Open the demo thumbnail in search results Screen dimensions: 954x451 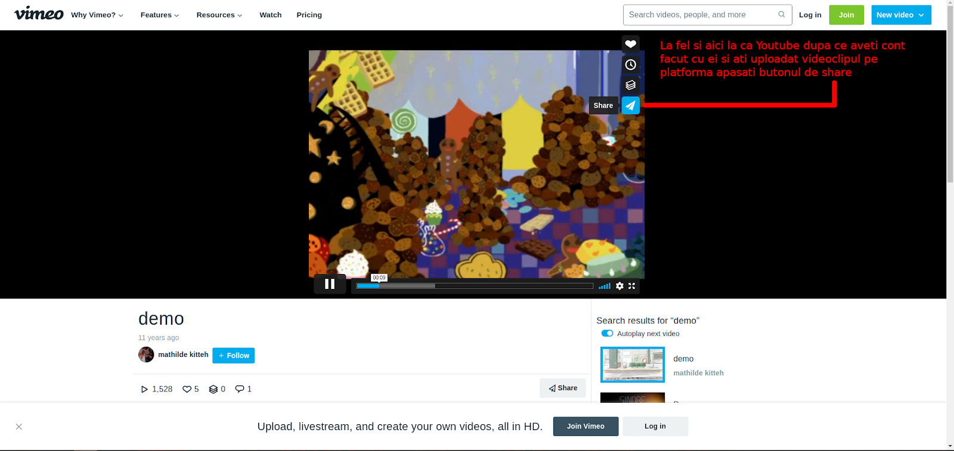(x=633, y=365)
